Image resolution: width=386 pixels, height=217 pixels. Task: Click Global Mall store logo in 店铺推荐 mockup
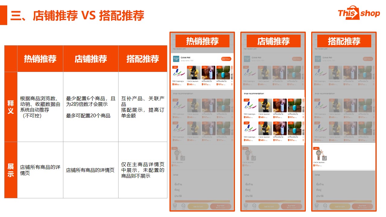[247, 59]
